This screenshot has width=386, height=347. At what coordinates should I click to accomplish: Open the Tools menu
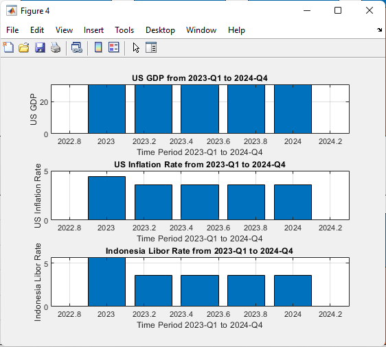click(124, 30)
